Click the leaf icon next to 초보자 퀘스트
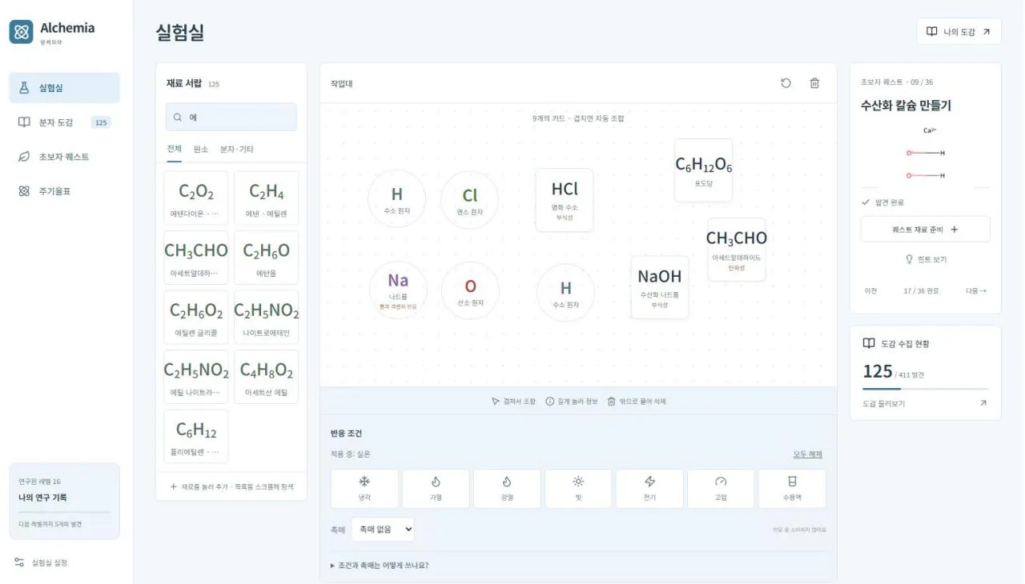The width and height of the screenshot is (1025, 584). click(24, 157)
